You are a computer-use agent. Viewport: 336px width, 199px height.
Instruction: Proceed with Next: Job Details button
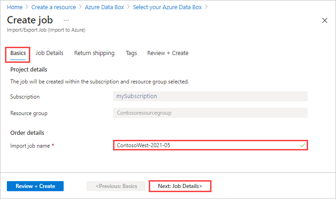[x=180, y=186]
